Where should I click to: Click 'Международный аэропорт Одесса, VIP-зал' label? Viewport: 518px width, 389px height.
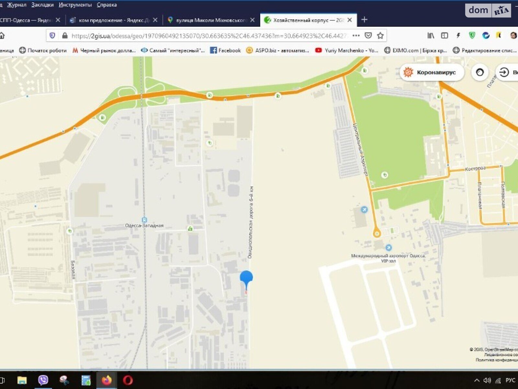[x=388, y=258]
